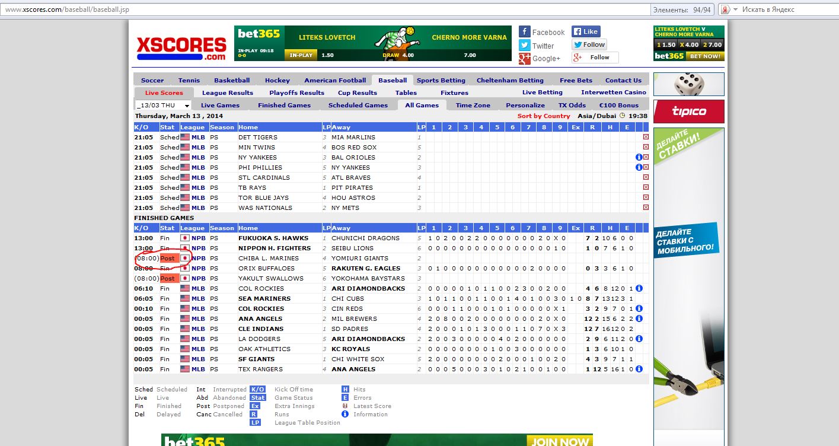Open the League Results tab

click(228, 93)
